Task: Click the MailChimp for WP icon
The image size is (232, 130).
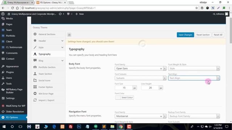Action: [3, 106]
